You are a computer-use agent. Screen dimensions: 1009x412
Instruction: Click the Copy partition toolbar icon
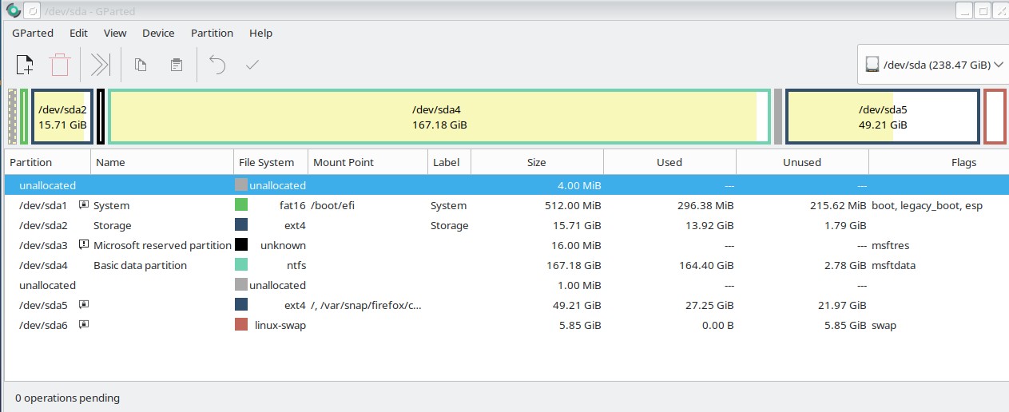coord(141,65)
